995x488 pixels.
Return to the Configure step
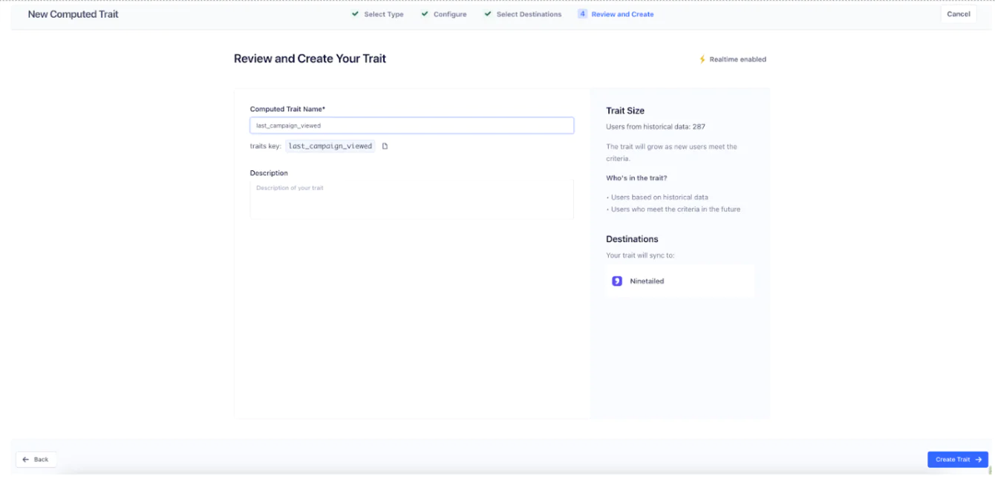(450, 14)
